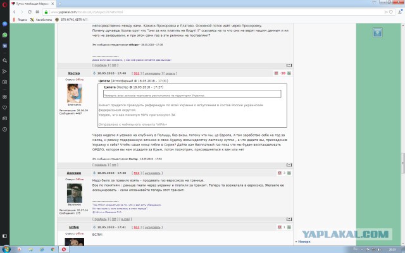The width and height of the screenshot is (405, 253).
Task: Click Glifyn avatar picture
Action: click(75, 242)
